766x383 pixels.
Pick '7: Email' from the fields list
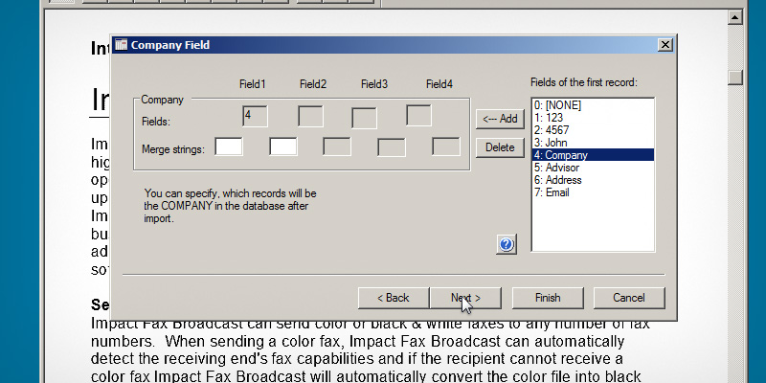click(x=552, y=192)
